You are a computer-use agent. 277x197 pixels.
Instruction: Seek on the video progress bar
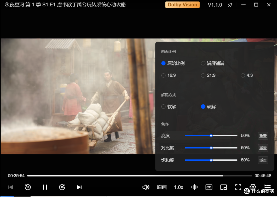click(140, 176)
